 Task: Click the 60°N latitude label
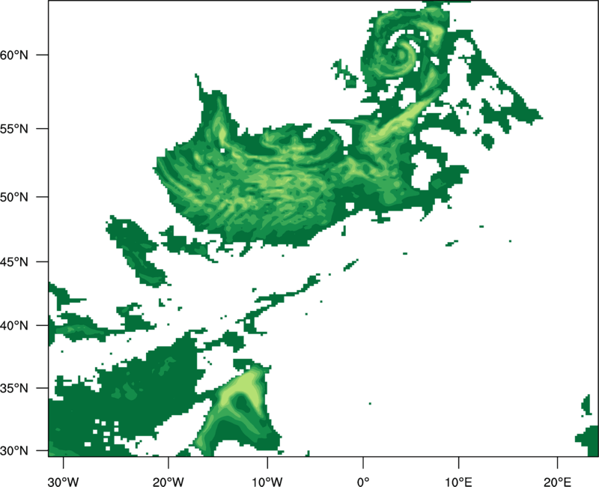(x=14, y=55)
